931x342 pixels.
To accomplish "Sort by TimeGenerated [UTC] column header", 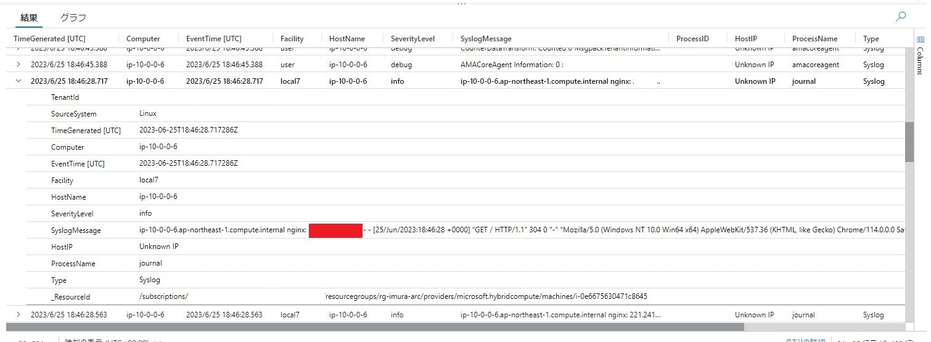I will [50, 38].
